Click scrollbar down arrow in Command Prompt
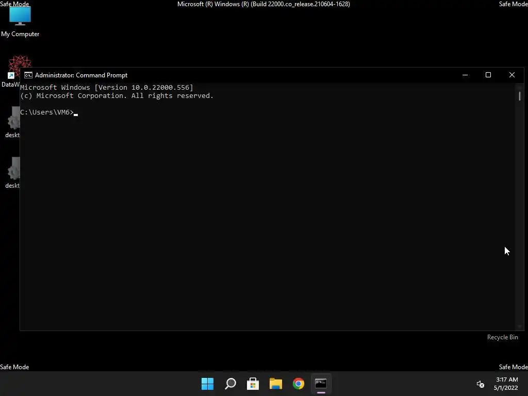The height and width of the screenshot is (396, 528). click(x=520, y=326)
